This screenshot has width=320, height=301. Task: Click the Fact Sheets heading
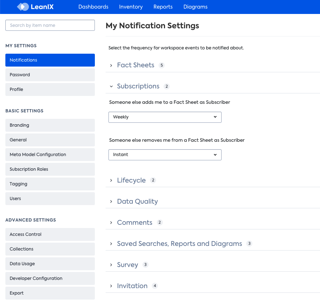pos(136,65)
